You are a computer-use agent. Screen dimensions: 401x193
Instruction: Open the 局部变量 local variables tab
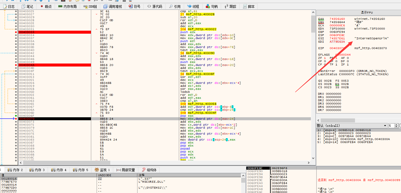tap(125, 170)
